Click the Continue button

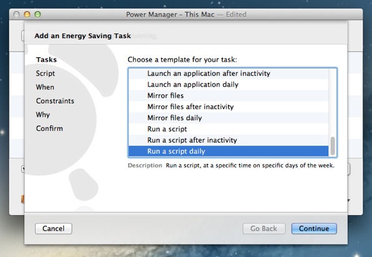pos(314,228)
